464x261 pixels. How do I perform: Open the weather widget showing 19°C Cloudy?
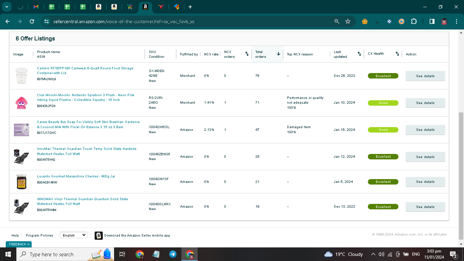pyautogui.click(x=344, y=254)
